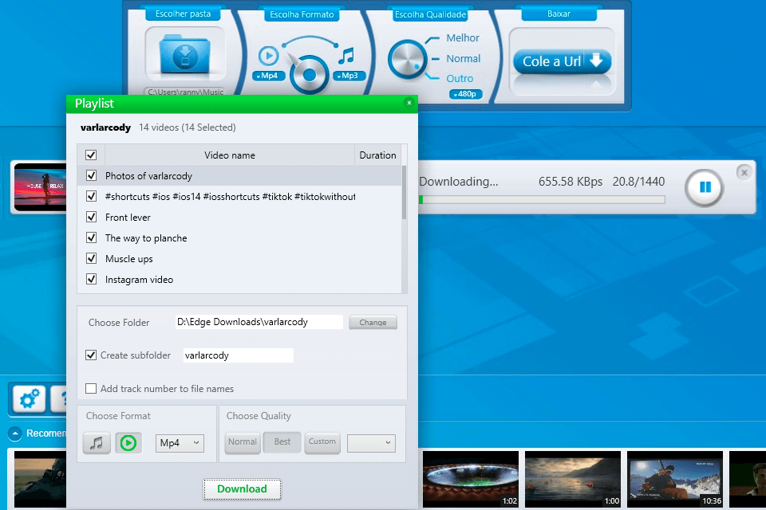
Task: Click the Change folder button
Action: [373, 322]
